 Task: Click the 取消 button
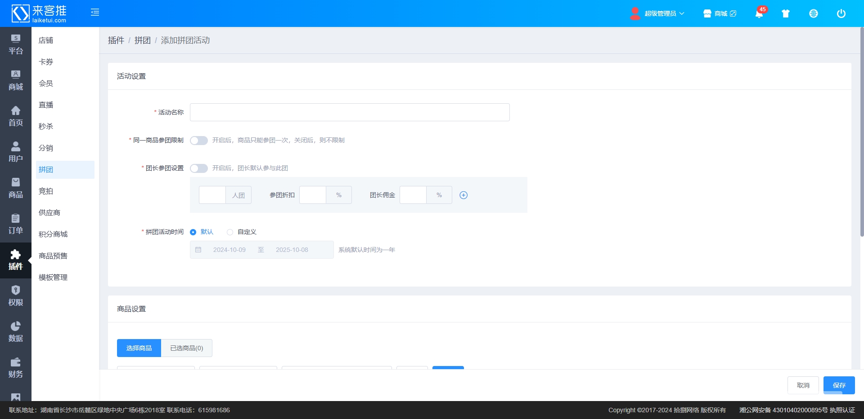click(x=803, y=385)
